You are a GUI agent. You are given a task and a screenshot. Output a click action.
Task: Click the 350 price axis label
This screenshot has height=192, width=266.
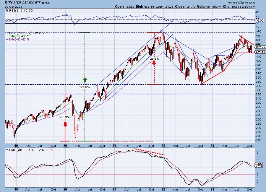click(259, 82)
